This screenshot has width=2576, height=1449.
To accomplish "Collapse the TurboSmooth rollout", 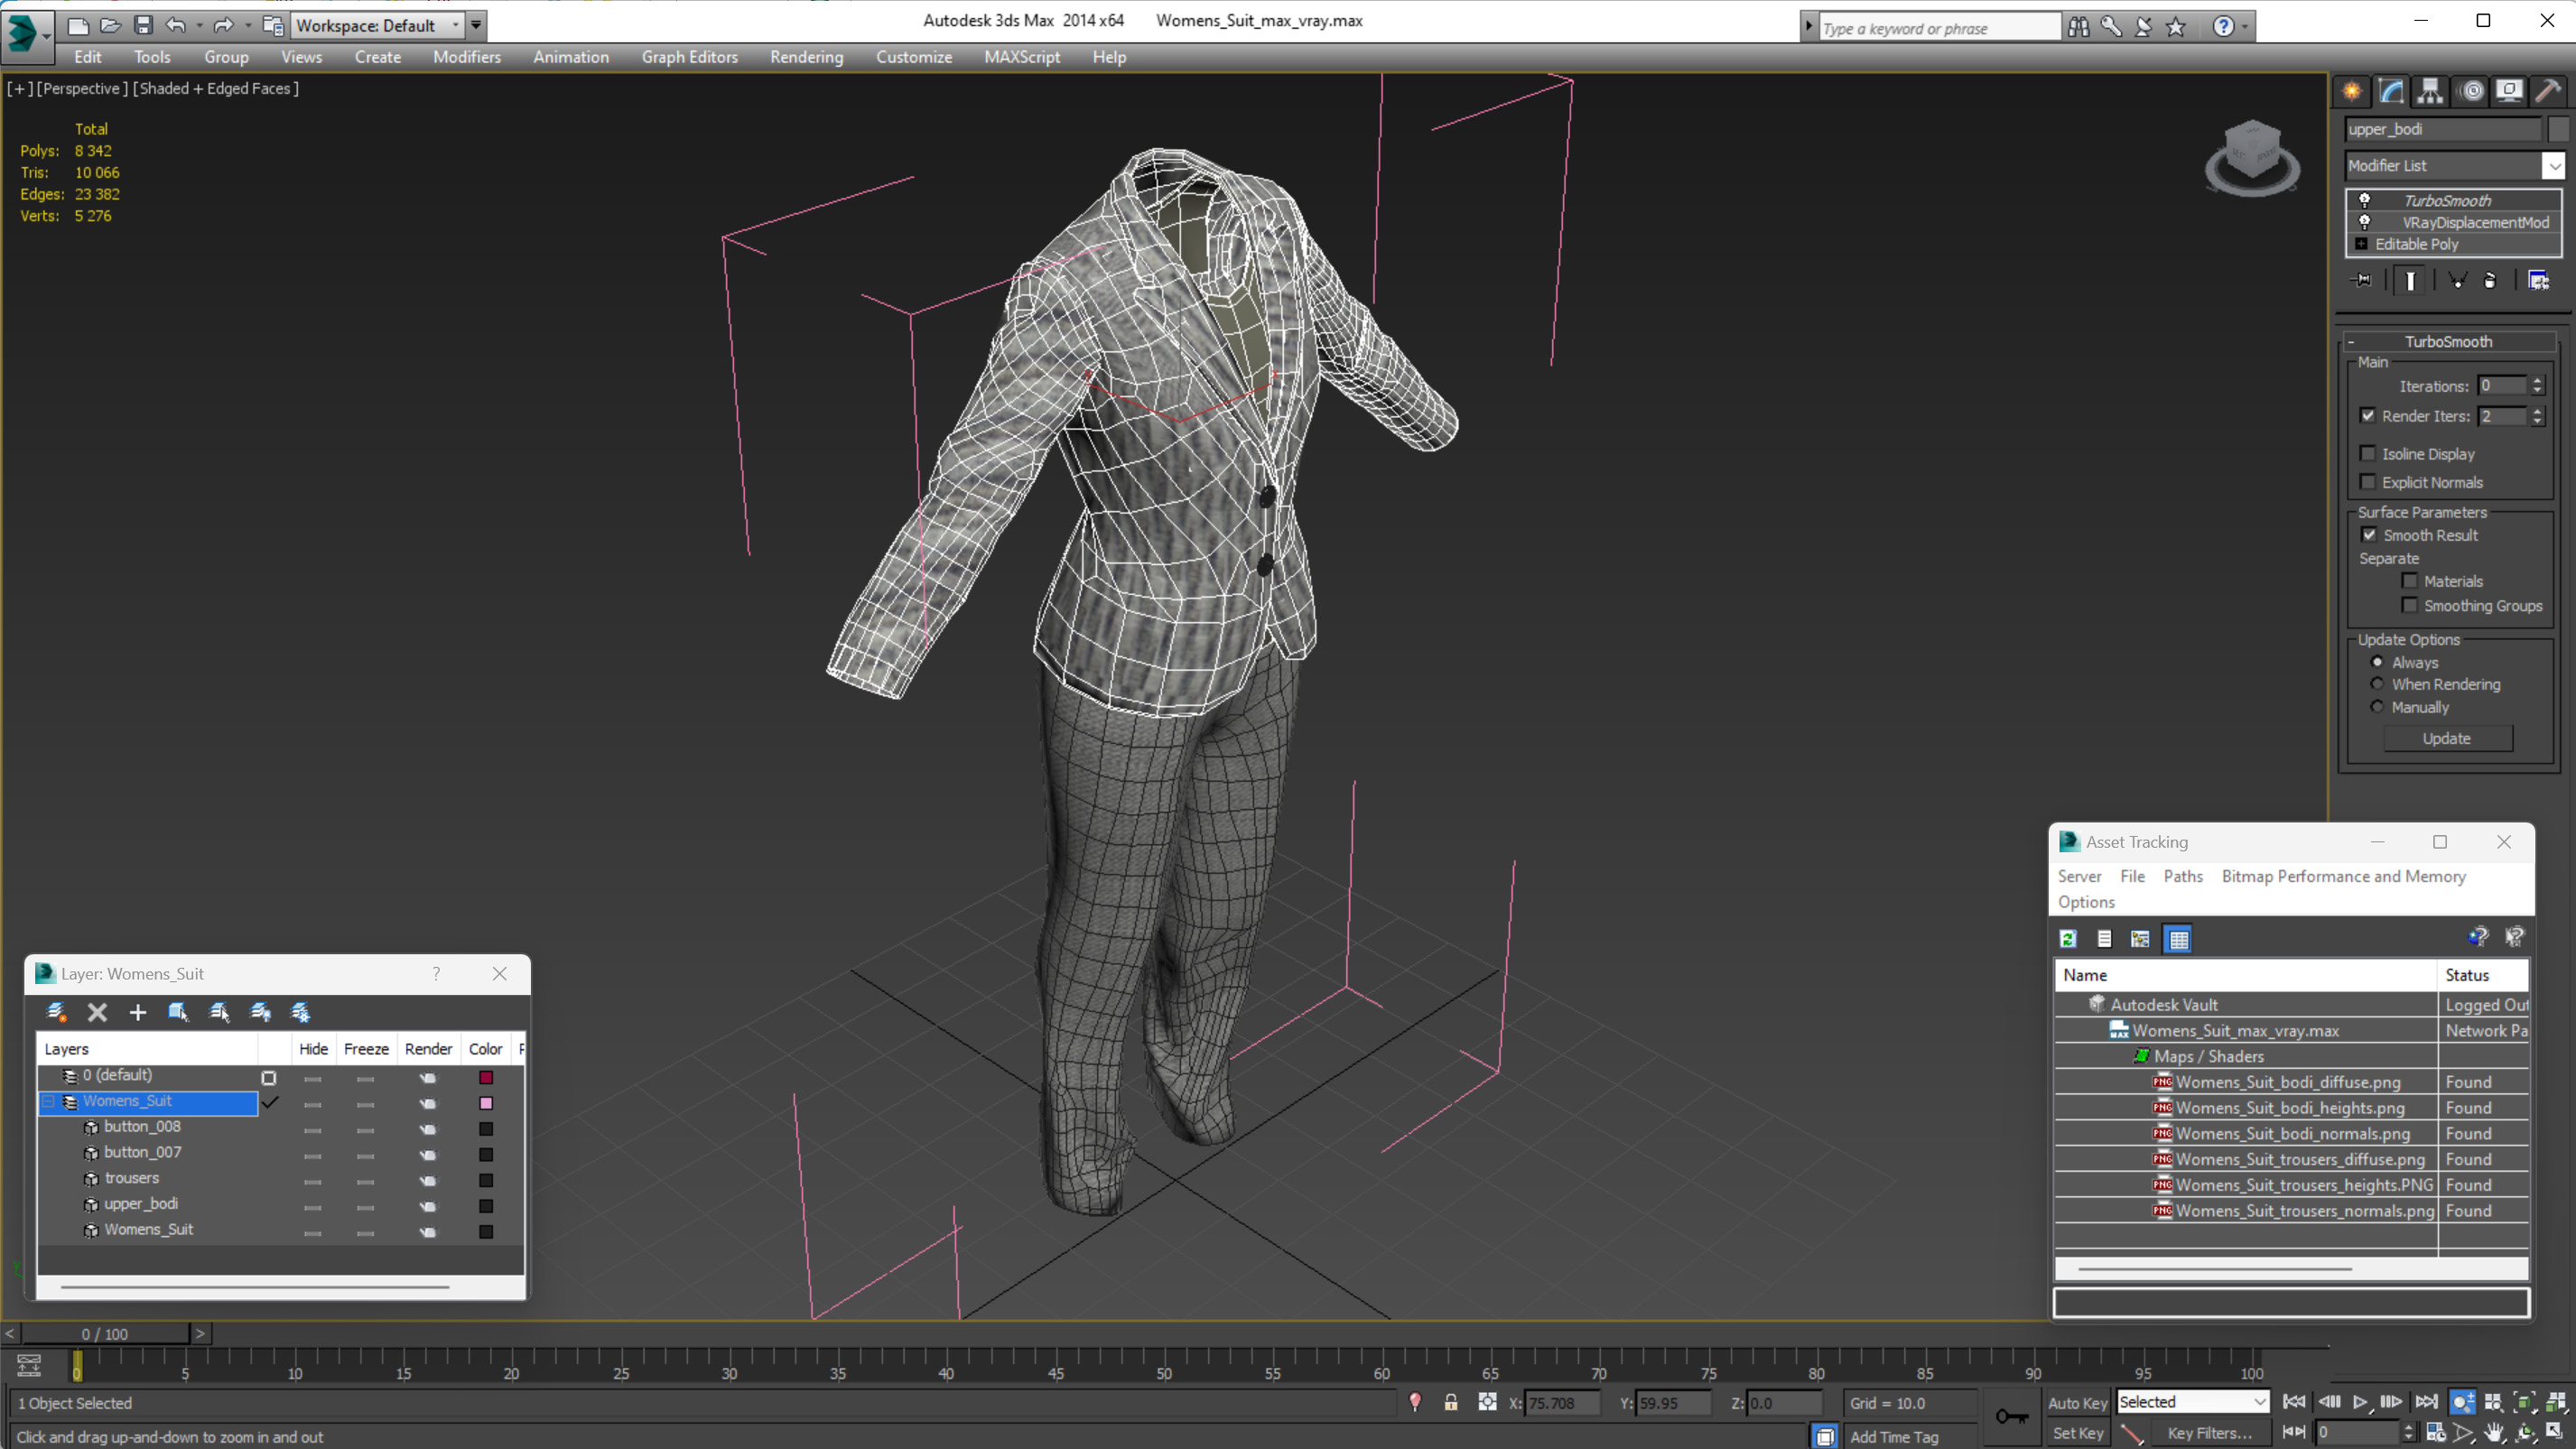I will click(2351, 342).
